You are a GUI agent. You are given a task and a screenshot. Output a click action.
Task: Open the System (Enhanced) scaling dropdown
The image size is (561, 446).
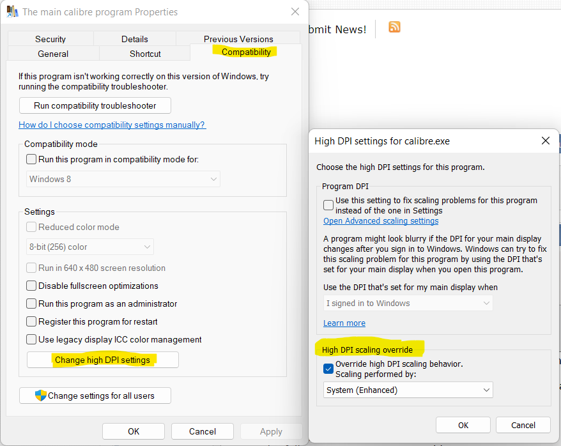[408, 390]
